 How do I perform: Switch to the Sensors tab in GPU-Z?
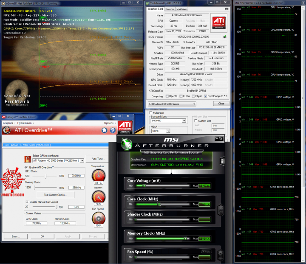pos(170,9)
